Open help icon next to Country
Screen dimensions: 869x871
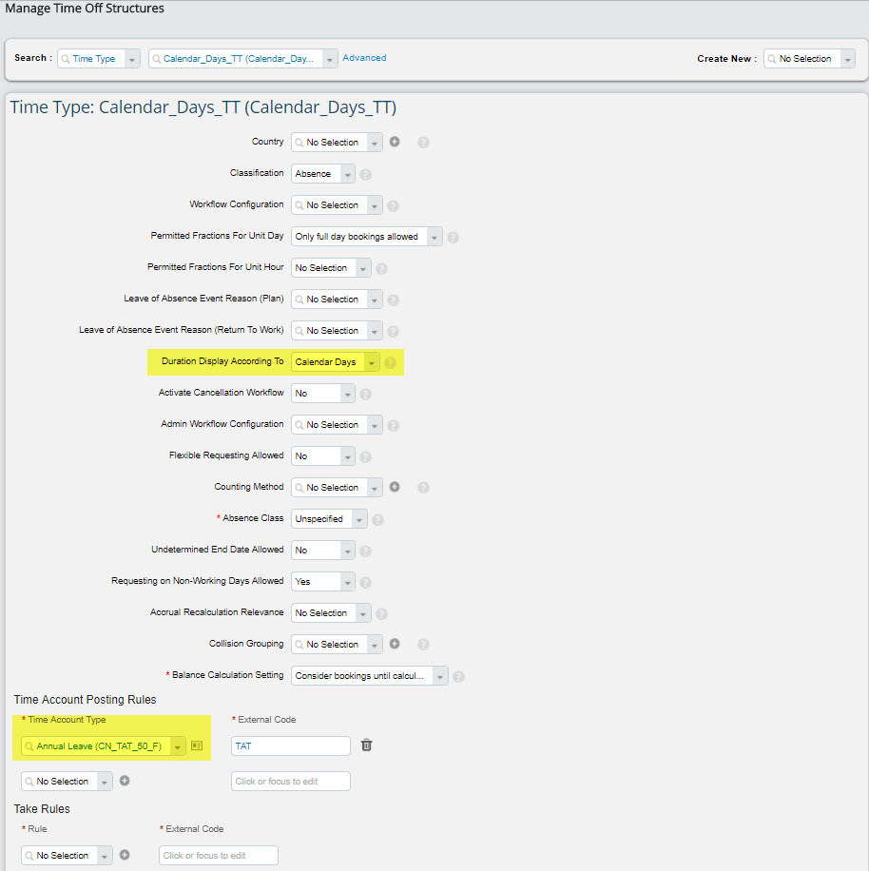423,143
